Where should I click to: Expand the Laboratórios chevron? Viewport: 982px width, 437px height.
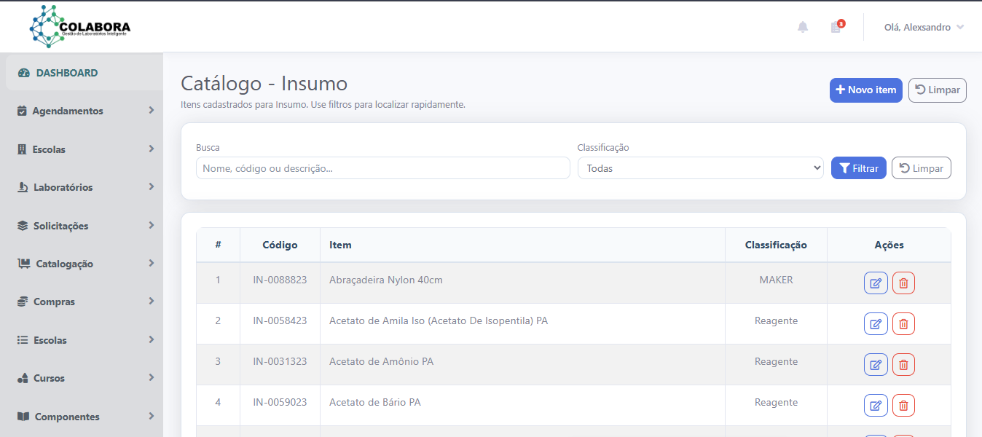click(151, 186)
